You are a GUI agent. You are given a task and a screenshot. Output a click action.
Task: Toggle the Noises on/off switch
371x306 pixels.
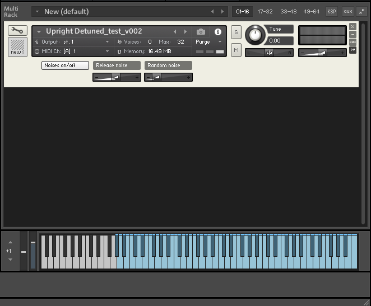coord(65,65)
